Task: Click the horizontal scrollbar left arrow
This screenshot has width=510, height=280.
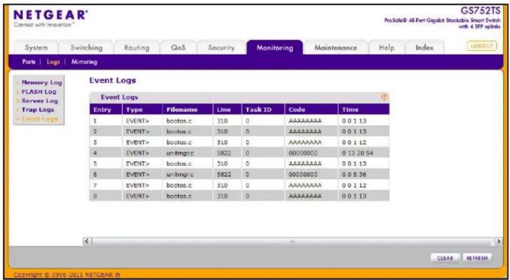Action: [x=87, y=242]
